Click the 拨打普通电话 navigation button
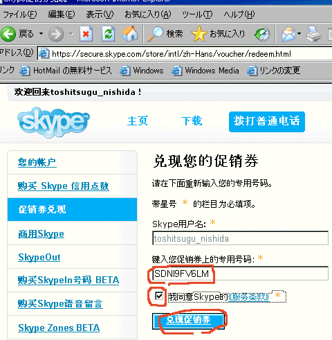Viewport: 332px width, 340px height. pyautogui.click(x=267, y=122)
